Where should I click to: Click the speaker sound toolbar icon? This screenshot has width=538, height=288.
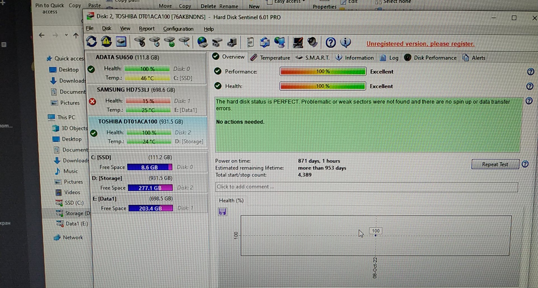(312, 42)
